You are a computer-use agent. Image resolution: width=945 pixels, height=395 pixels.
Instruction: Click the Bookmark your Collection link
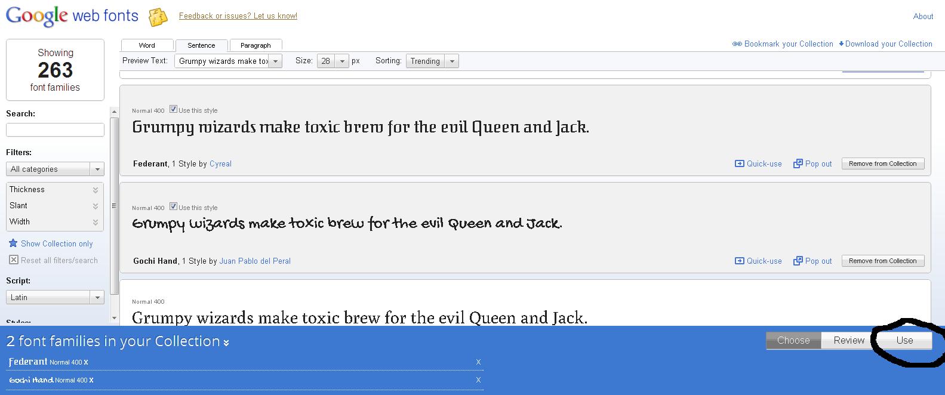[789, 44]
